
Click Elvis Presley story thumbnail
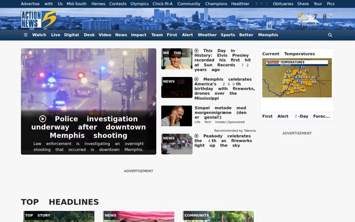[177, 59]
